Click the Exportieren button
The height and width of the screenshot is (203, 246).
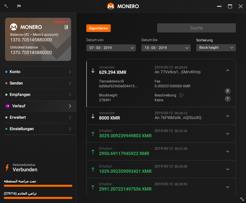coord(98,28)
